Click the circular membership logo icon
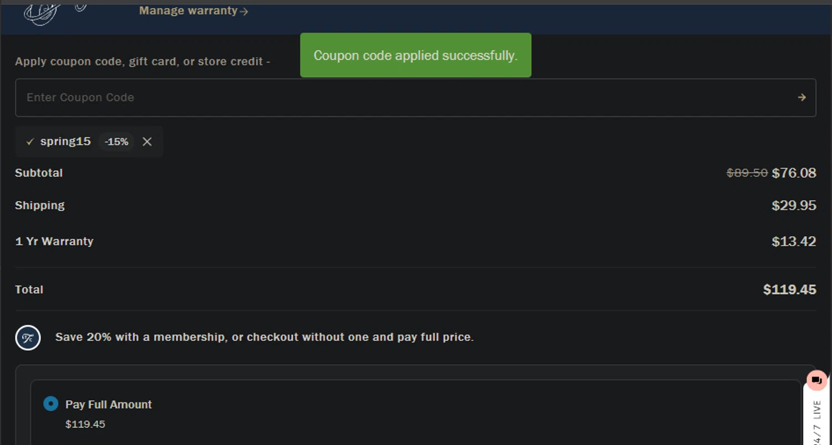This screenshot has height=445, width=832. [28, 338]
